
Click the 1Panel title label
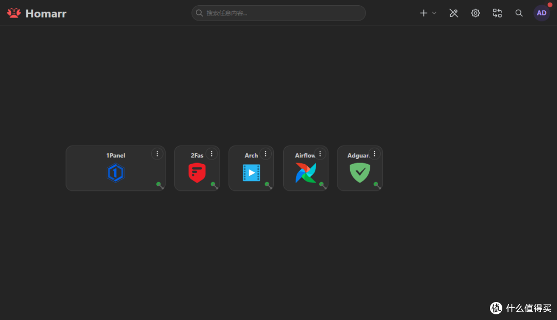point(116,155)
